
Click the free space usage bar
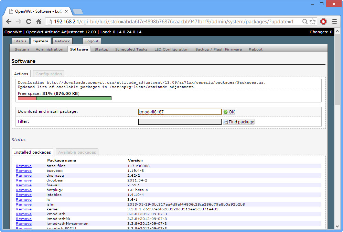coord(65,98)
